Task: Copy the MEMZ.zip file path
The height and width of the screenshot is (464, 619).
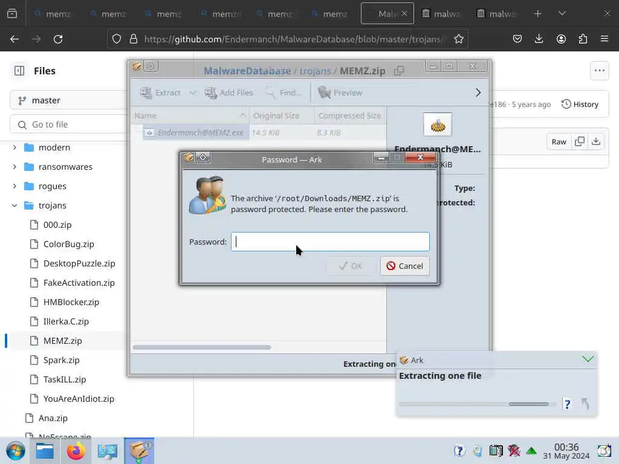Action: pos(399,71)
